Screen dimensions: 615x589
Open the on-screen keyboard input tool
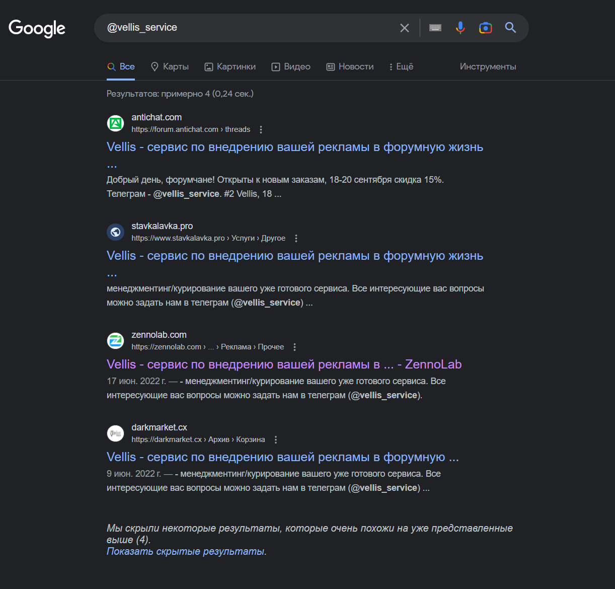(435, 28)
